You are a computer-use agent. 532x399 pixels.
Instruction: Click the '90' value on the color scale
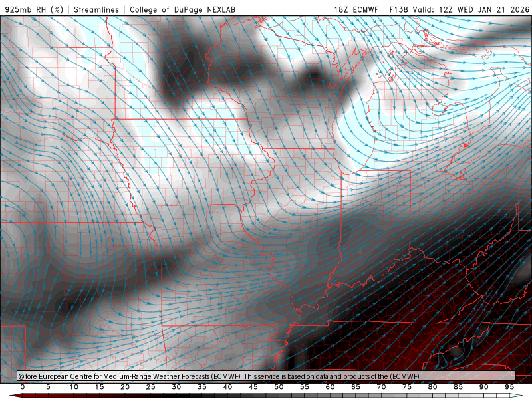(483, 387)
